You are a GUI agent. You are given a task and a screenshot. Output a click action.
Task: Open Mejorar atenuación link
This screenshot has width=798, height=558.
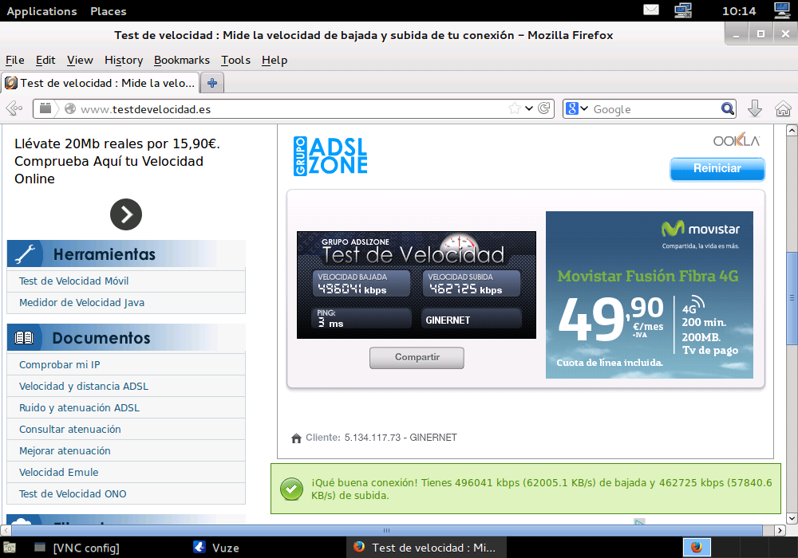tap(65, 450)
